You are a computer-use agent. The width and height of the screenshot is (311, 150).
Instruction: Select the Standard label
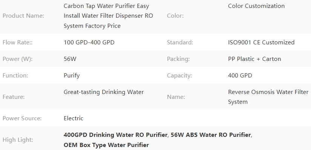tap(180, 42)
